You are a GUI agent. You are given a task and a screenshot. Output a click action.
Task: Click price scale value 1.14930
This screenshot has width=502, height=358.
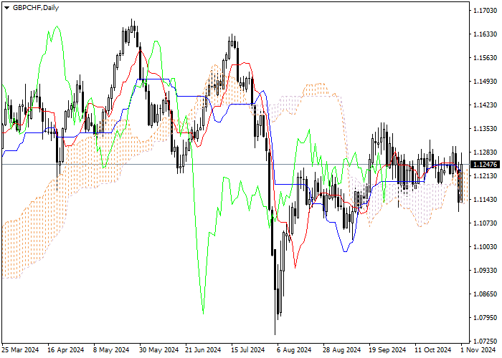tap(485, 81)
